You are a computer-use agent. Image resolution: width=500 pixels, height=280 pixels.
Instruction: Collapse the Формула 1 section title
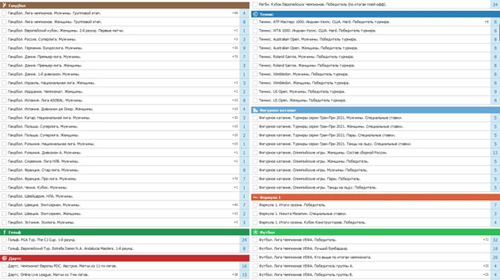(270, 198)
